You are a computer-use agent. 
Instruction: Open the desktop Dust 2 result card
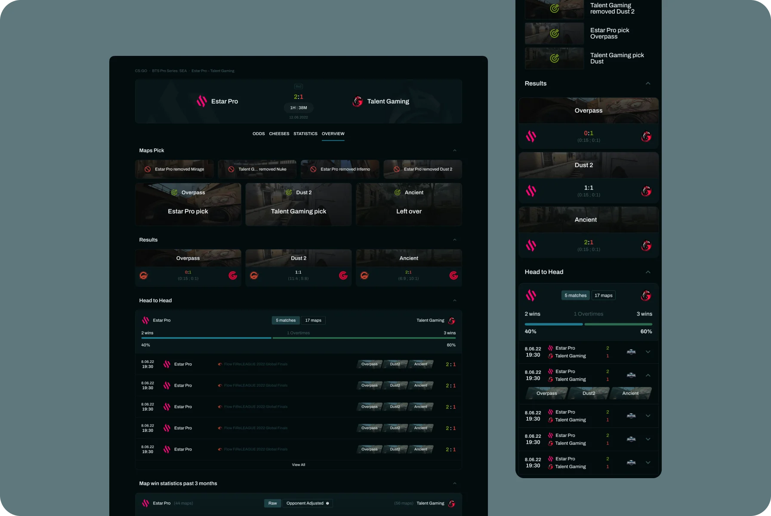(299, 268)
